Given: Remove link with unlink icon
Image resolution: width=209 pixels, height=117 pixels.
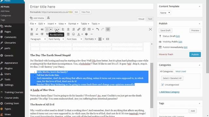Looking at the screenshot, I should [x=84, y=29].
